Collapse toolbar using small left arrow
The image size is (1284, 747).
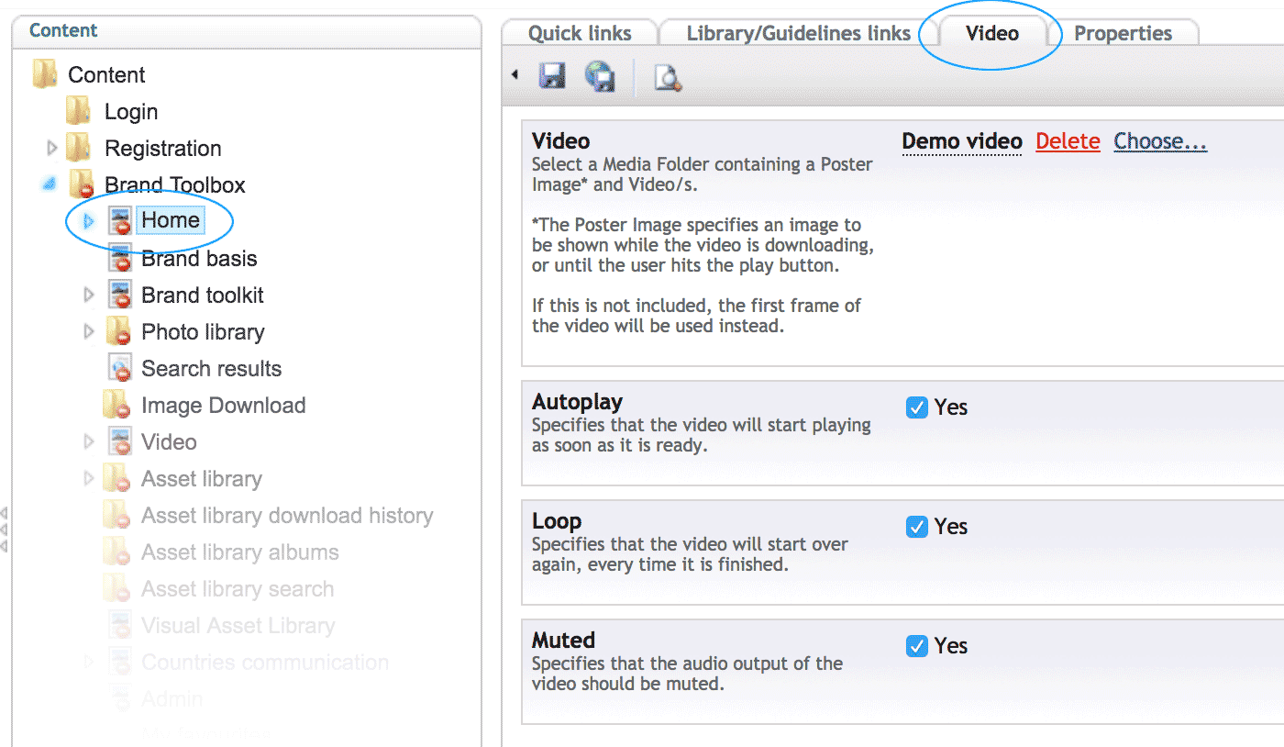[515, 75]
